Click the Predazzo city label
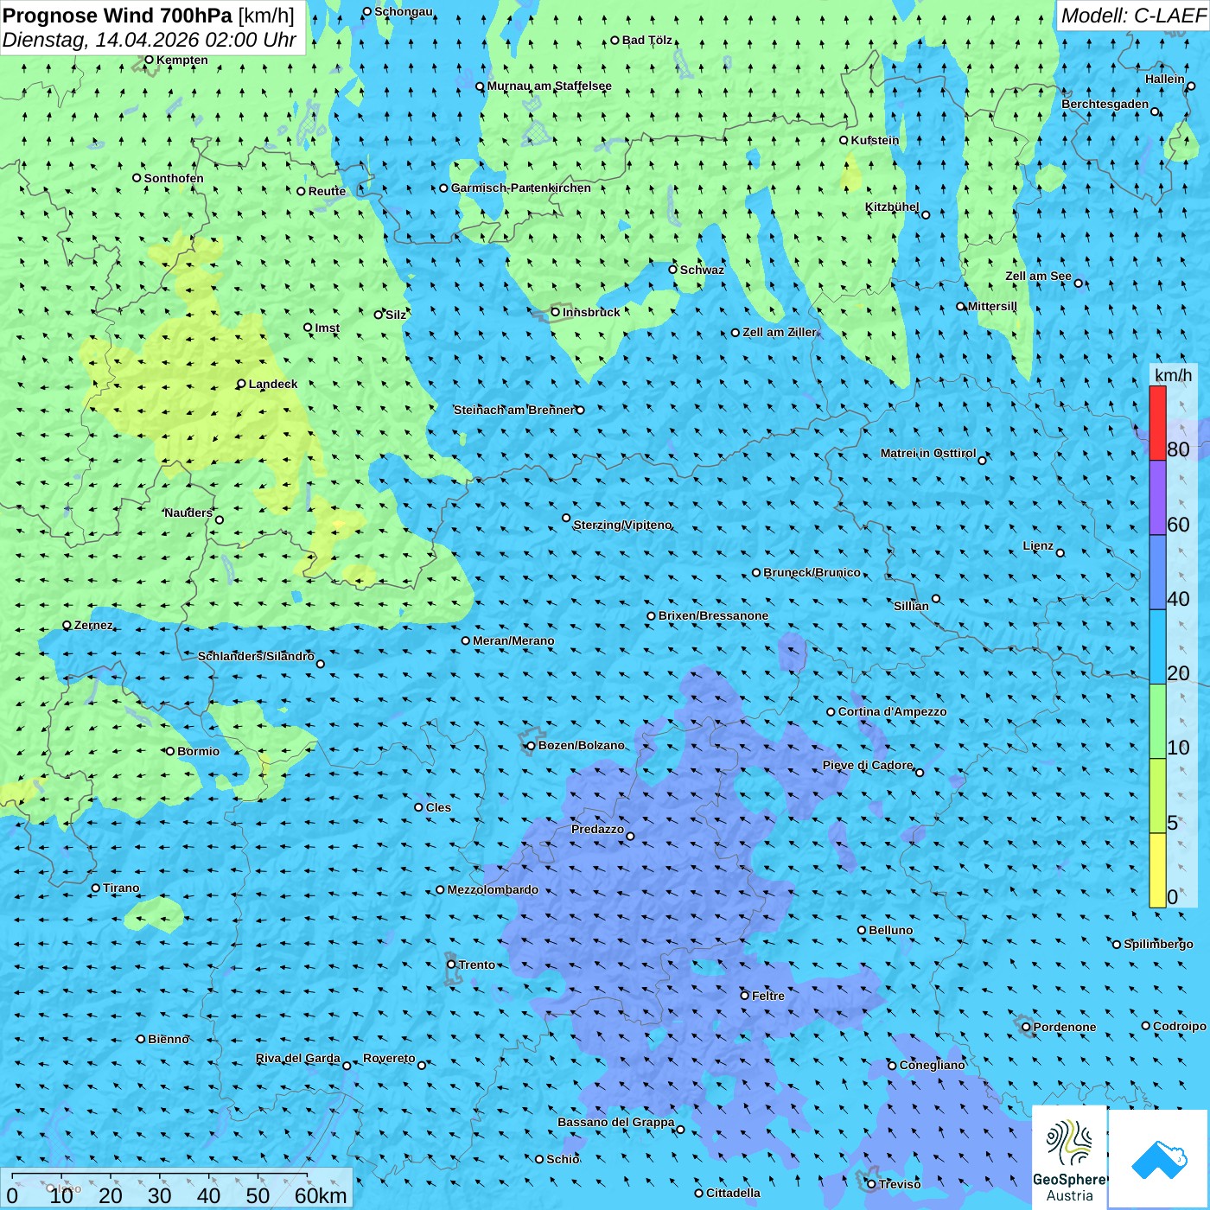Screen dimensions: 1210x1210 597,829
